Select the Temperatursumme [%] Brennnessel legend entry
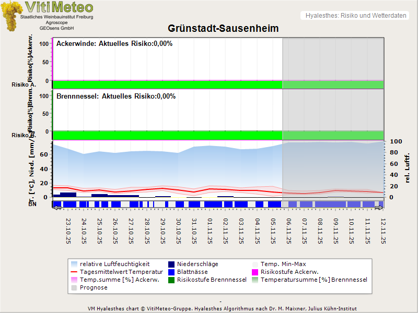The image size is (418, 313). pos(313,280)
